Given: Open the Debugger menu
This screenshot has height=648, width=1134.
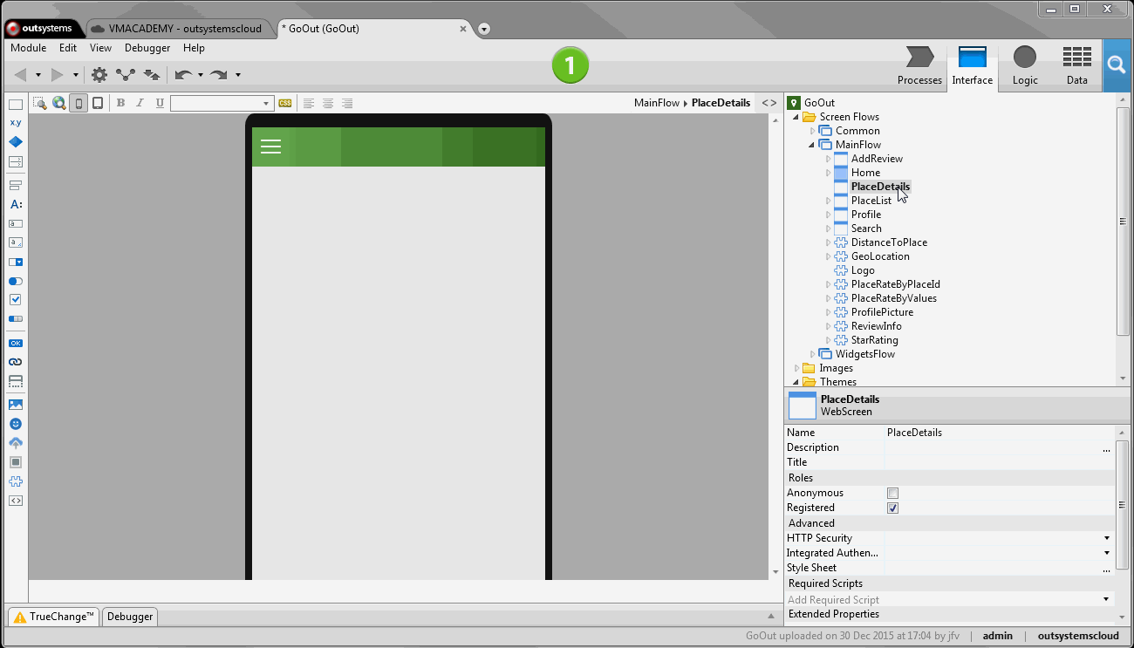Looking at the screenshot, I should click(147, 48).
